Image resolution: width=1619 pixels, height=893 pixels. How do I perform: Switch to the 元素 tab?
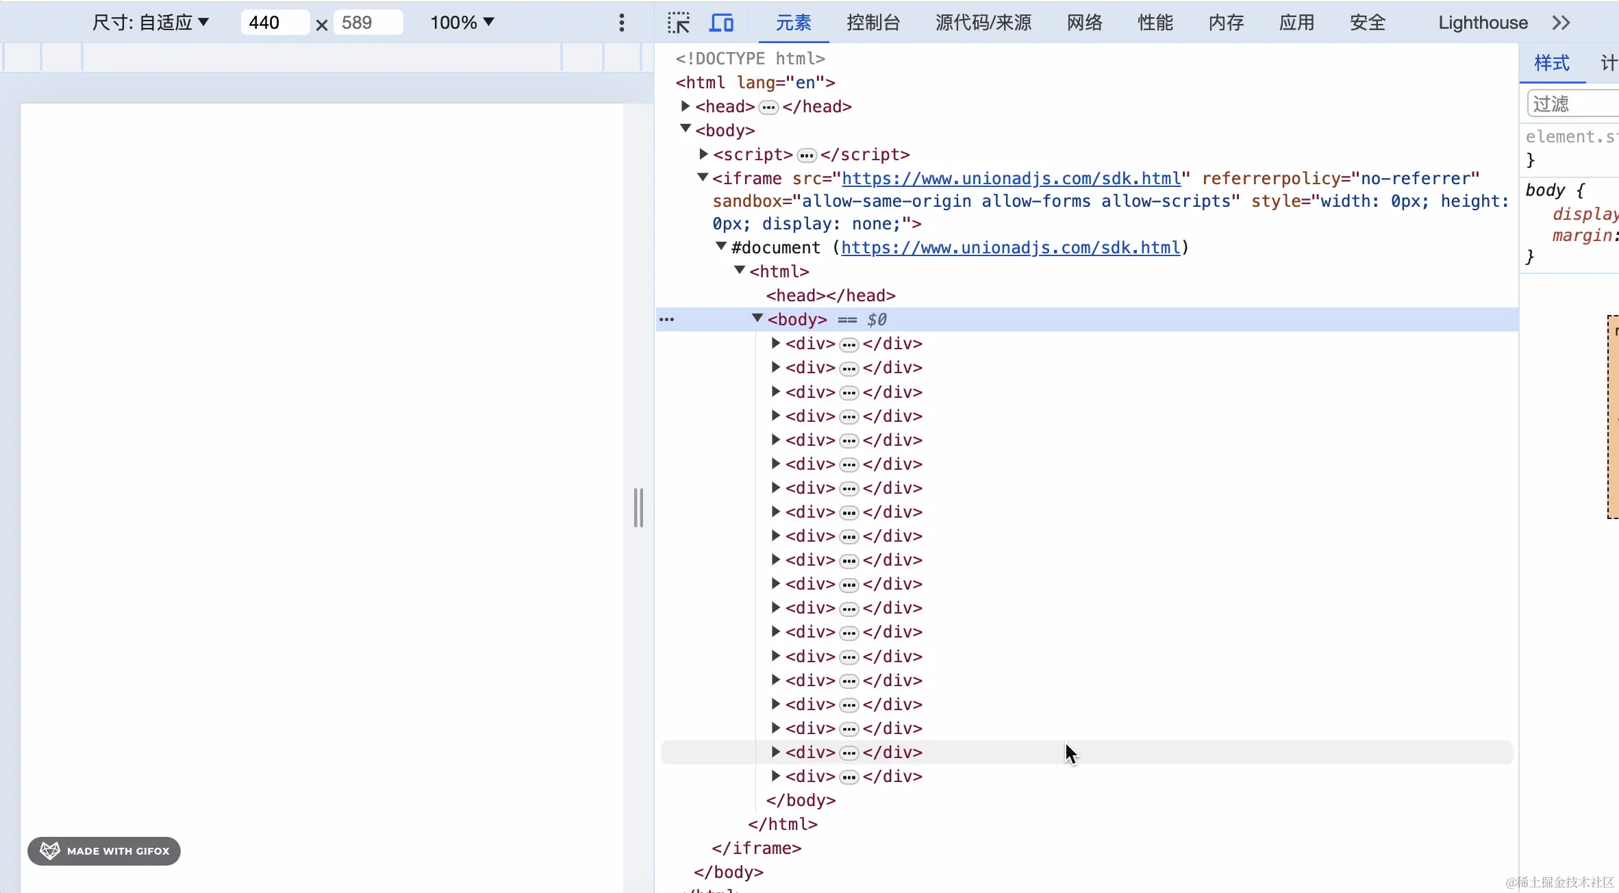(x=793, y=23)
